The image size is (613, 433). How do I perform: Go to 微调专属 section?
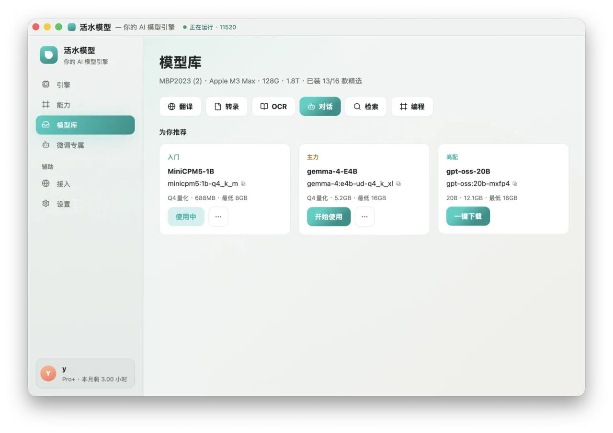pyautogui.click(x=85, y=145)
